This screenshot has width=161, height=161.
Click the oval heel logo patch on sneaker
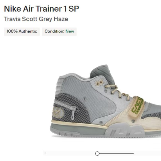coord(58,112)
